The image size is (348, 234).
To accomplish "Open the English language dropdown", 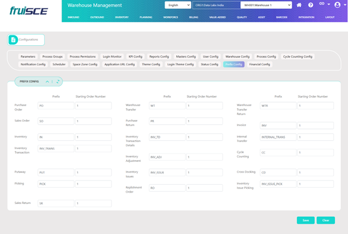I will (177, 5).
